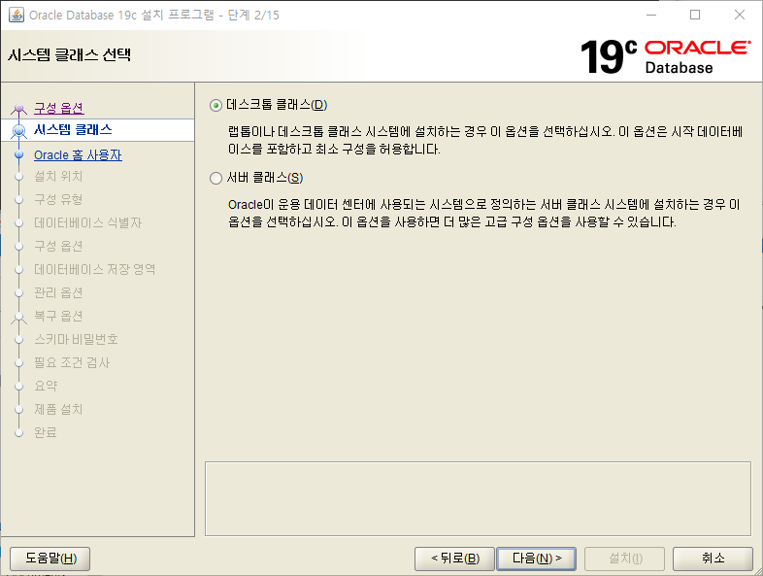
Task: Click the Java installer icon in title bar
Action: [17, 15]
